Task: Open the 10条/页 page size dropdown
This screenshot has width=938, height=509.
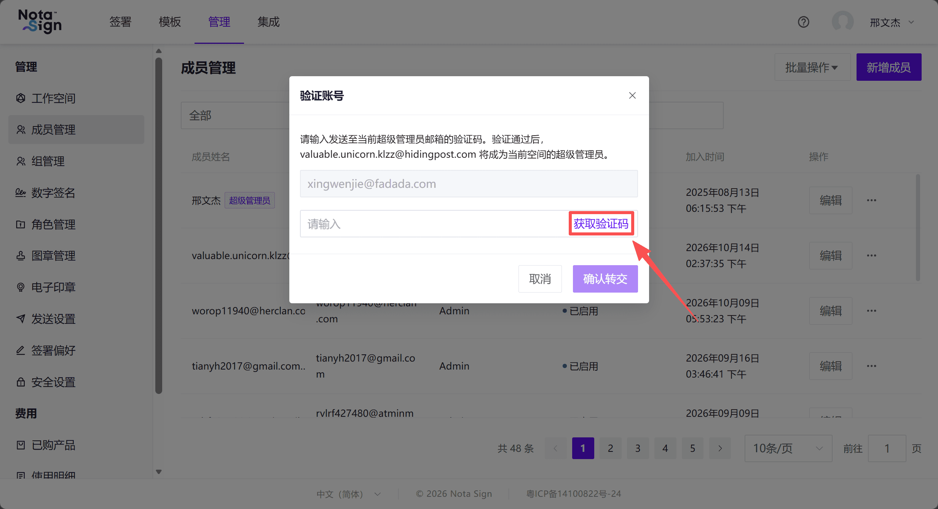Action: click(x=788, y=448)
